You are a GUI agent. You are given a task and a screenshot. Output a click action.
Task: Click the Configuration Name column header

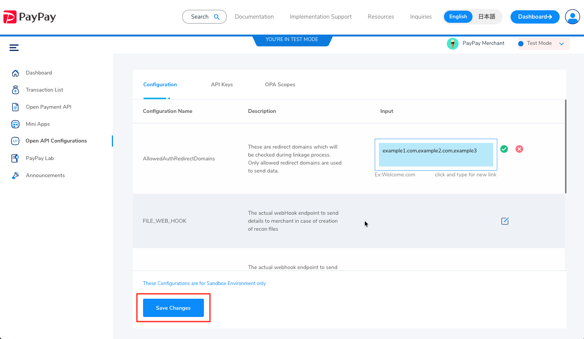coord(167,111)
